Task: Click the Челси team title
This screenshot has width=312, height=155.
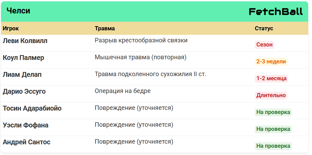Action: click(x=18, y=11)
